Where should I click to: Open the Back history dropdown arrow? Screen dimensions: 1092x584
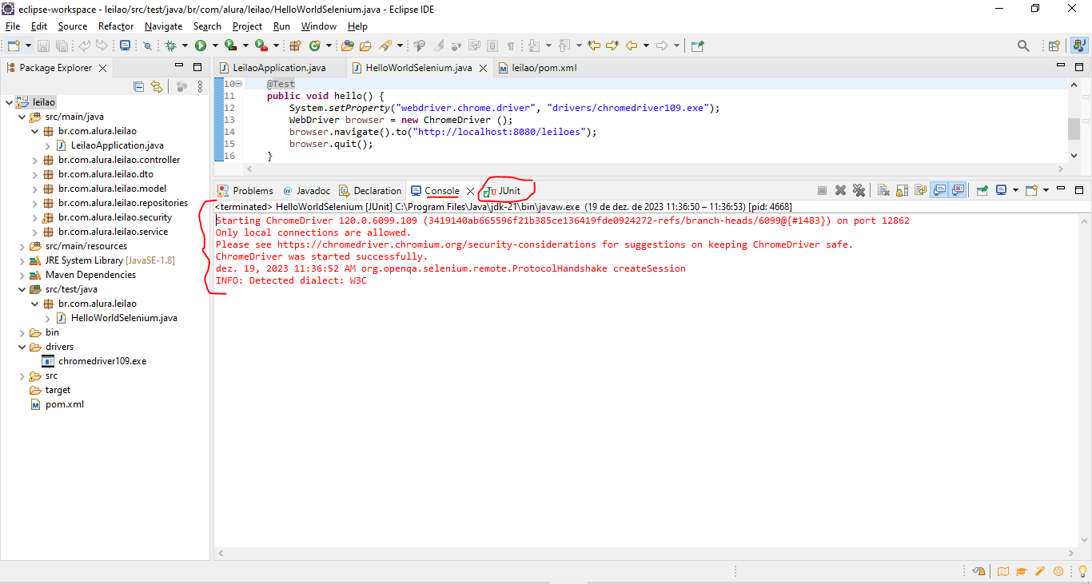pyautogui.click(x=646, y=46)
